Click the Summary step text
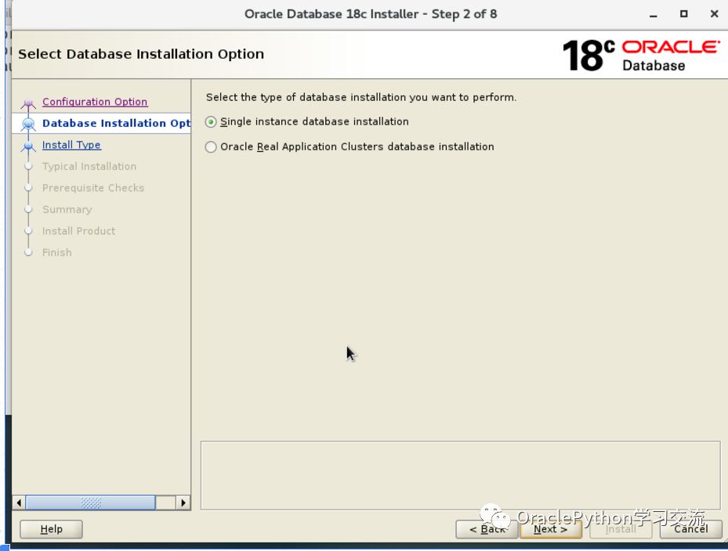The width and height of the screenshot is (728, 551). [x=67, y=210]
